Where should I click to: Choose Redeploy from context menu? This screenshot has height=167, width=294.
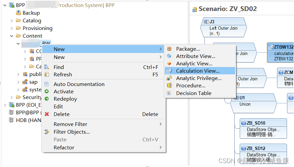pyautogui.click(x=65, y=99)
